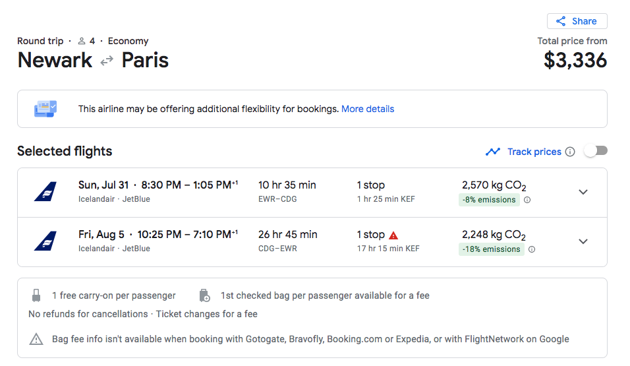This screenshot has height=366, width=630.
Task: Click the -18% emissions badge
Action: coord(492,249)
